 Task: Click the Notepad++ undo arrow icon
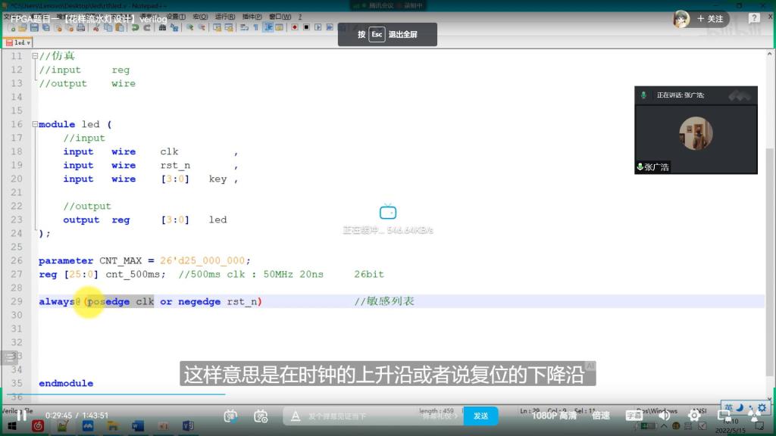pyautogui.click(x=135, y=27)
